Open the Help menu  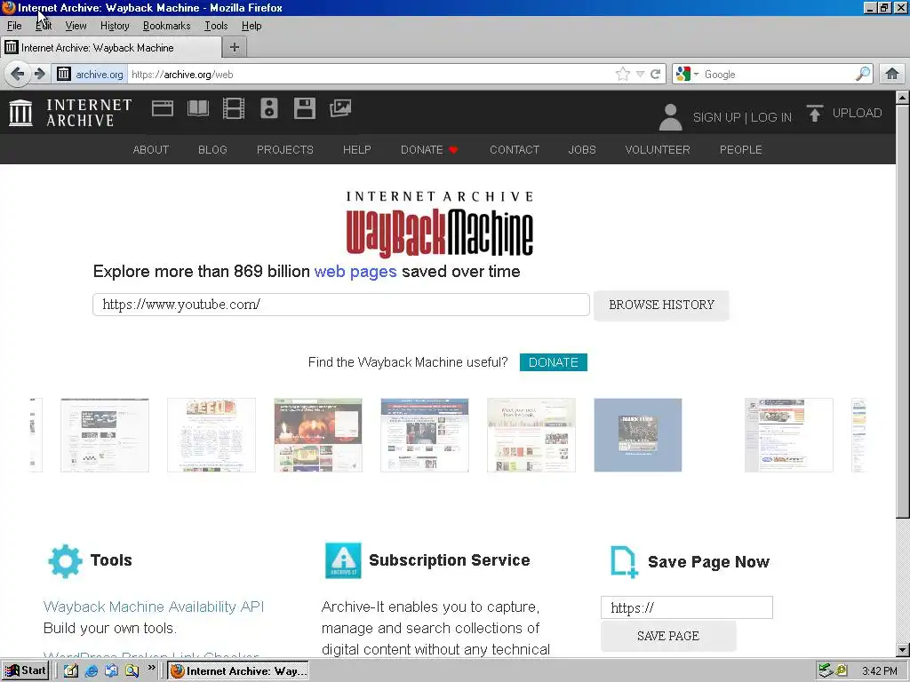[x=251, y=26]
